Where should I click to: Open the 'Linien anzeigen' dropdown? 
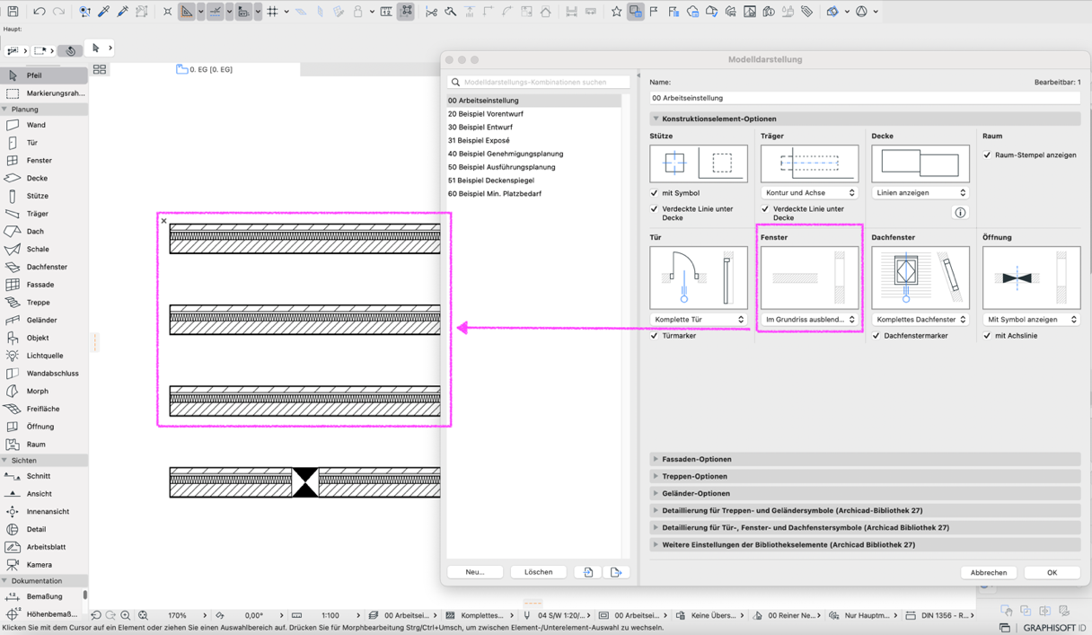point(920,193)
